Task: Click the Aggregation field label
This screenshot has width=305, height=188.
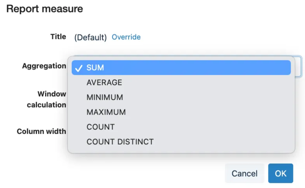Action: [x=44, y=66]
